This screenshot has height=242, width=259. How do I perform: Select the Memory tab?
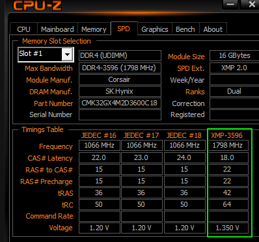click(94, 29)
